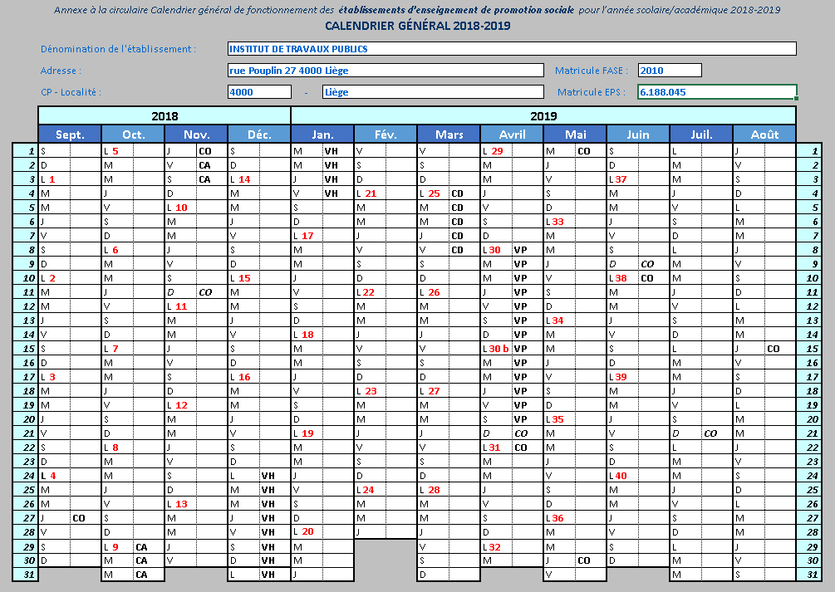Image resolution: width=835 pixels, height=592 pixels.
Task: Click the 'Sept.' month column header
Action: pos(70,135)
